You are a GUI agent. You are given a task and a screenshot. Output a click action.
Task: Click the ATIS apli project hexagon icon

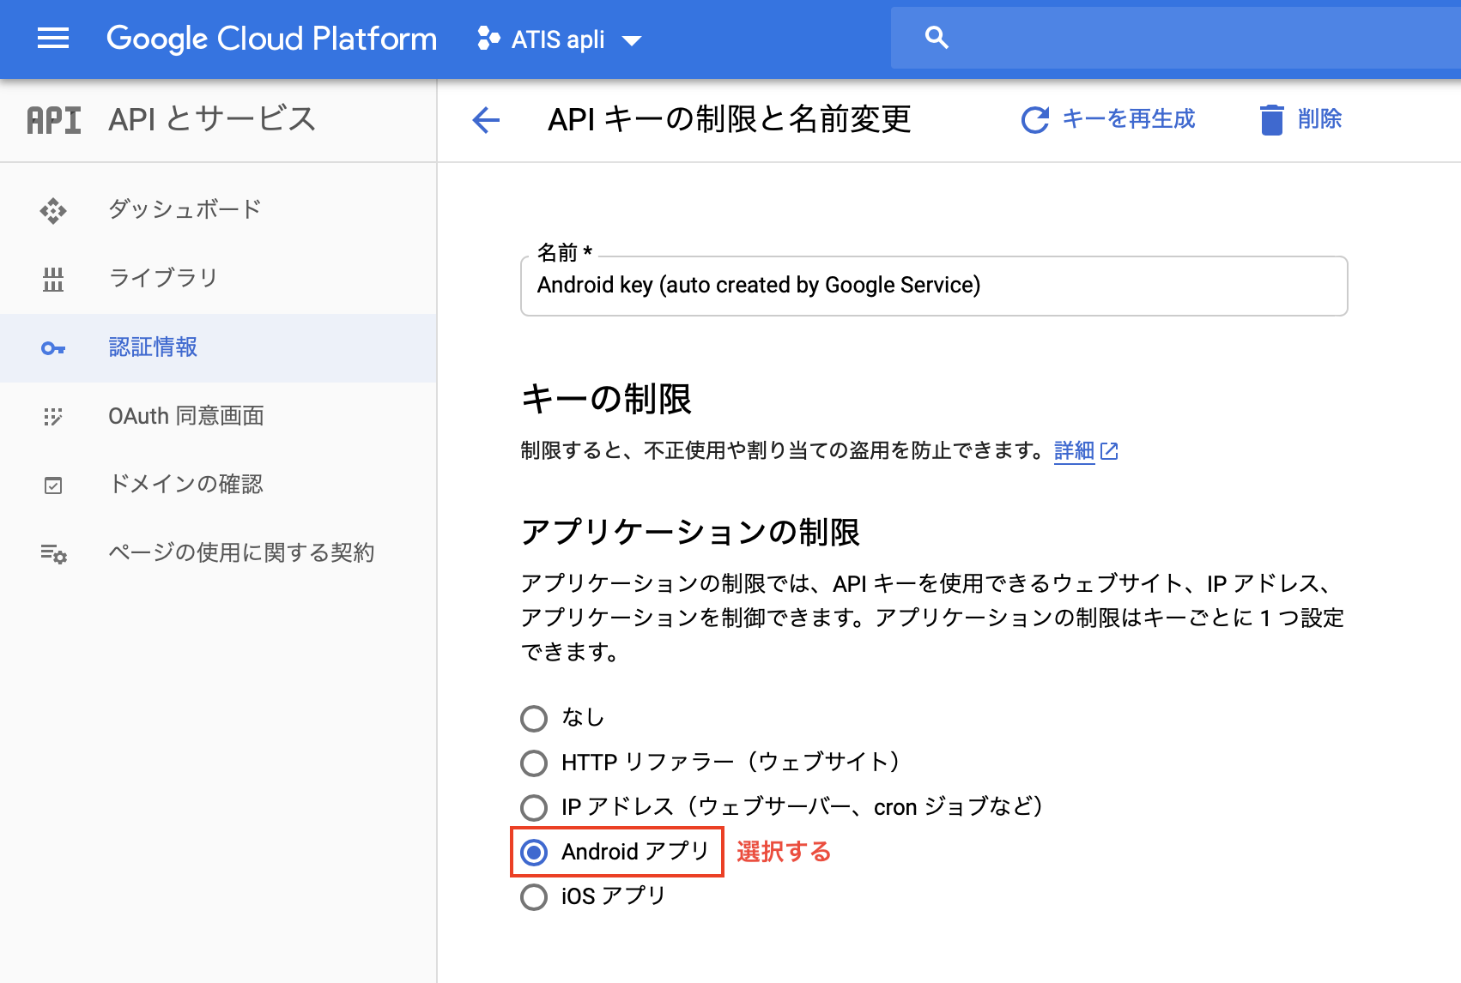(488, 39)
